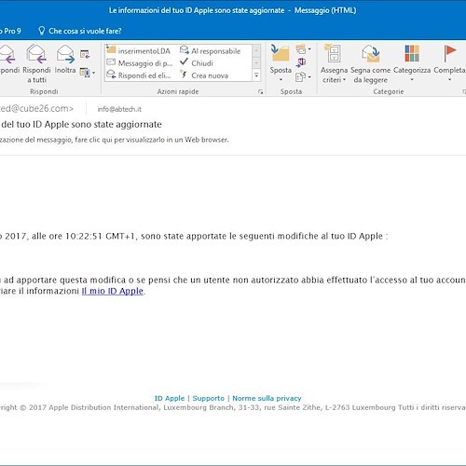Click the message subject line text
The height and width of the screenshot is (466, 466).
point(81,124)
